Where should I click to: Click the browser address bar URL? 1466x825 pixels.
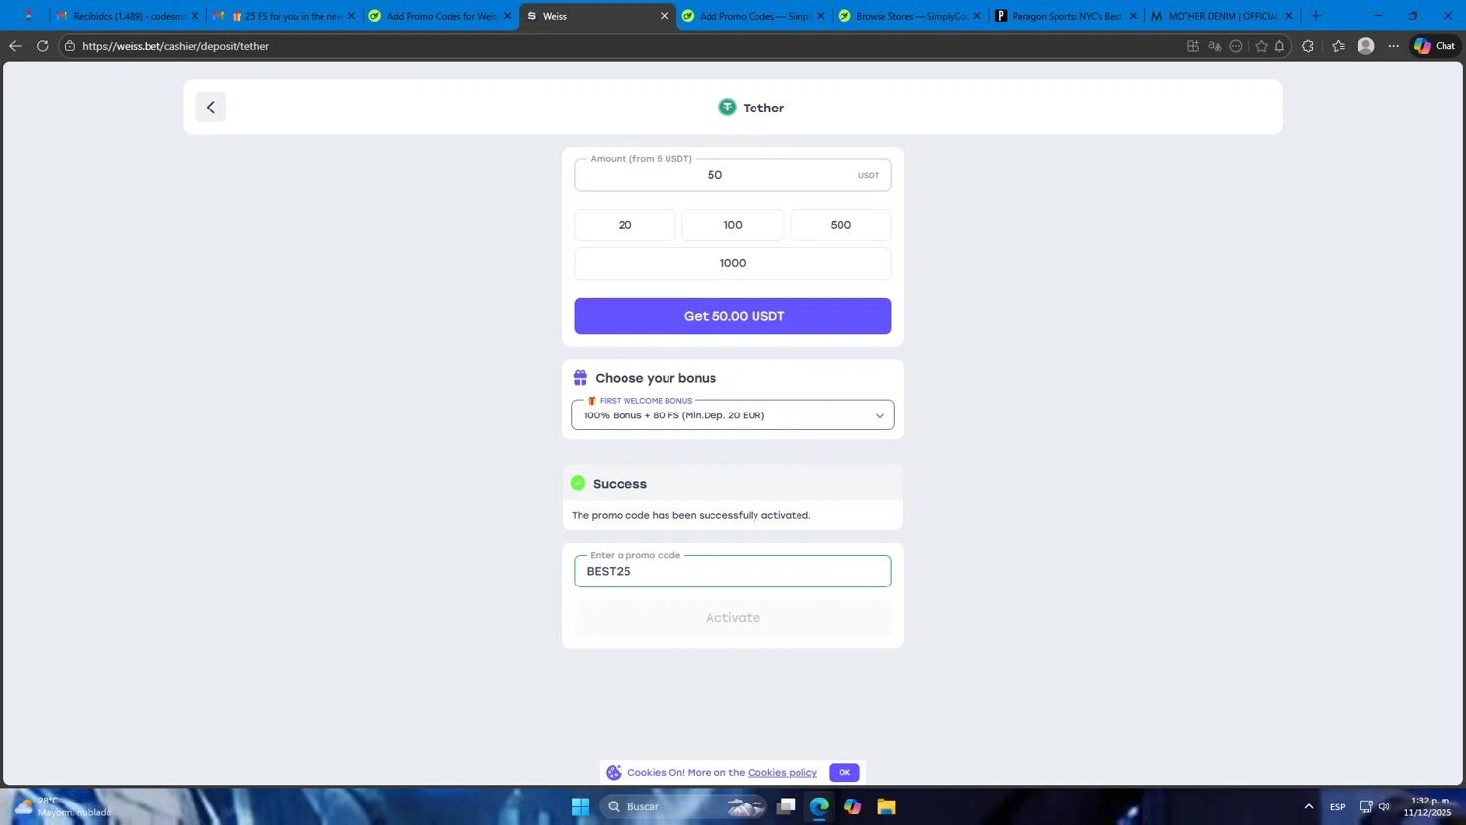[176, 46]
